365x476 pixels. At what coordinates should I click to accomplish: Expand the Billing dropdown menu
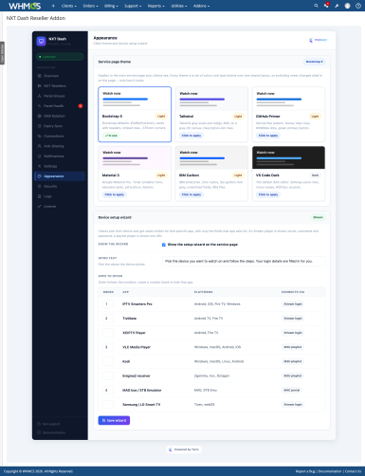pyautogui.click(x=111, y=6)
